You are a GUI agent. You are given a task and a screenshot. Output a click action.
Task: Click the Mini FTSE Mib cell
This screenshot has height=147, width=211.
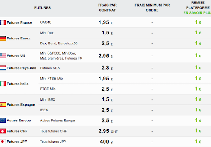pos(51,79)
